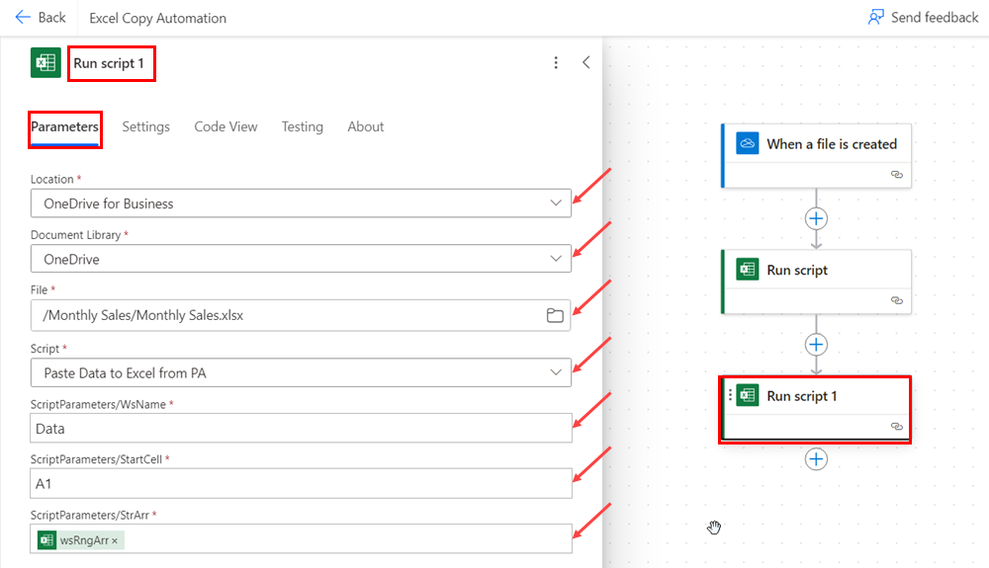Click the link icon on the Run script 1 card
Screen dimensions: 989x568
pos(896,427)
